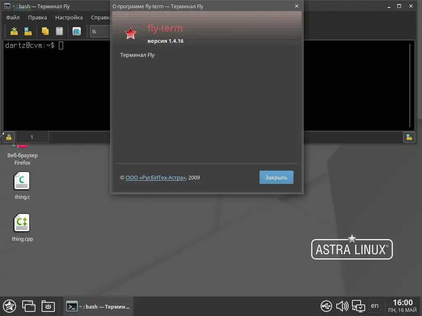Select the thing.c desktop file

[22, 186]
